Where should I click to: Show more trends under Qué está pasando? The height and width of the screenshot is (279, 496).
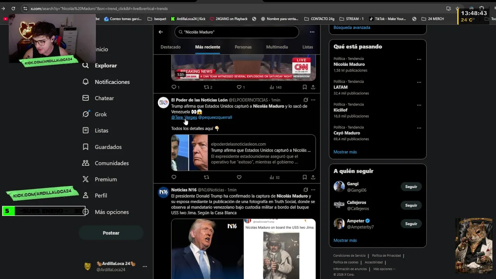coord(345,152)
